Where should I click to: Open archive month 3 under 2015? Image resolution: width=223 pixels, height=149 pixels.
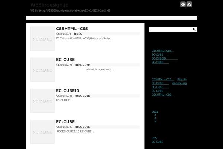tap(155, 115)
